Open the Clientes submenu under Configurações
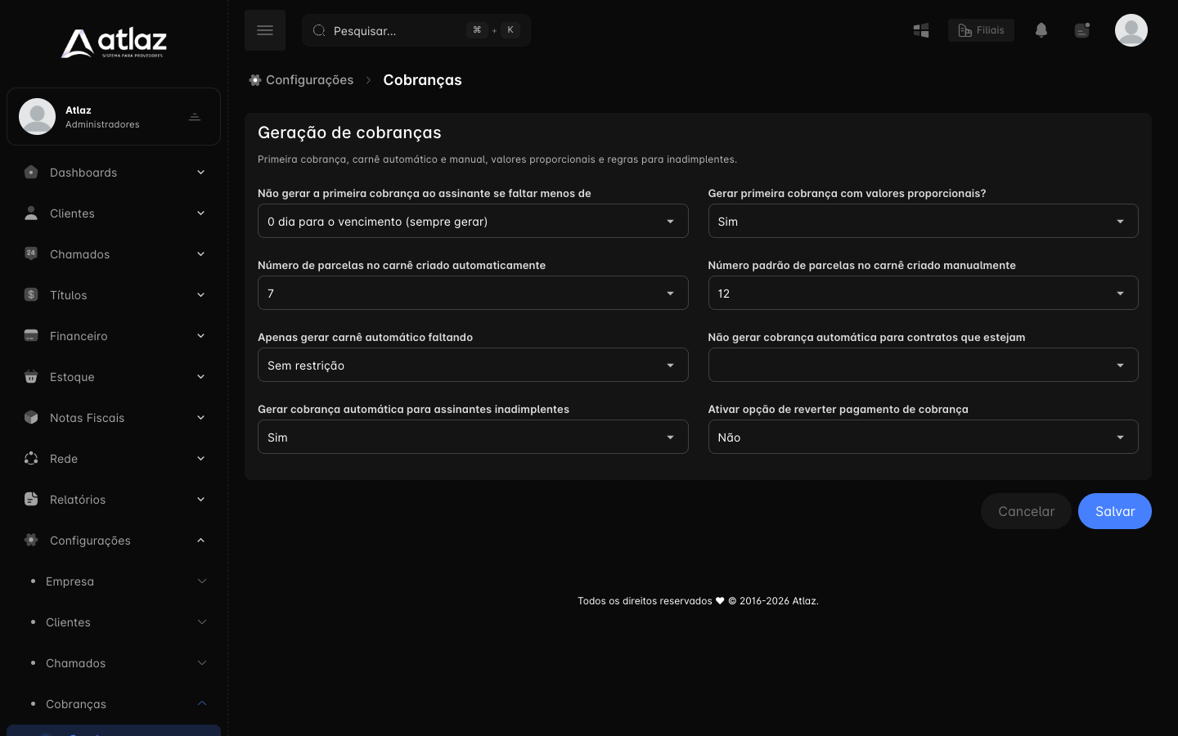 pos(114,622)
